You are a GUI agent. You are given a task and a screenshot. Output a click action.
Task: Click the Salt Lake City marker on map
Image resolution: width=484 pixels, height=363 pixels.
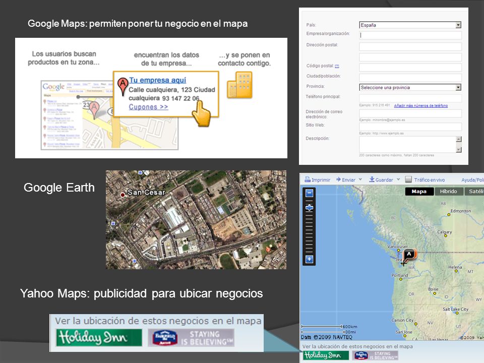tap(457, 313)
